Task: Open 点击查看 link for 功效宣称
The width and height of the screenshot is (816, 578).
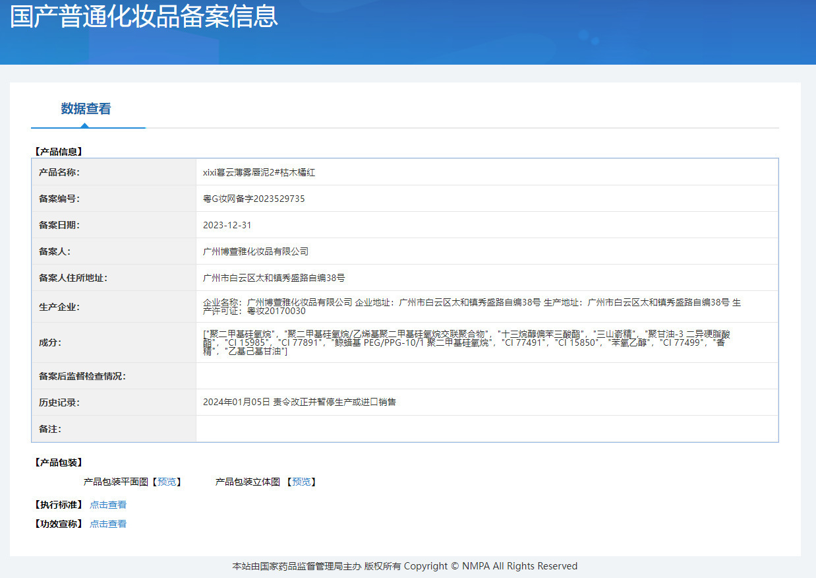Action: 108,524
